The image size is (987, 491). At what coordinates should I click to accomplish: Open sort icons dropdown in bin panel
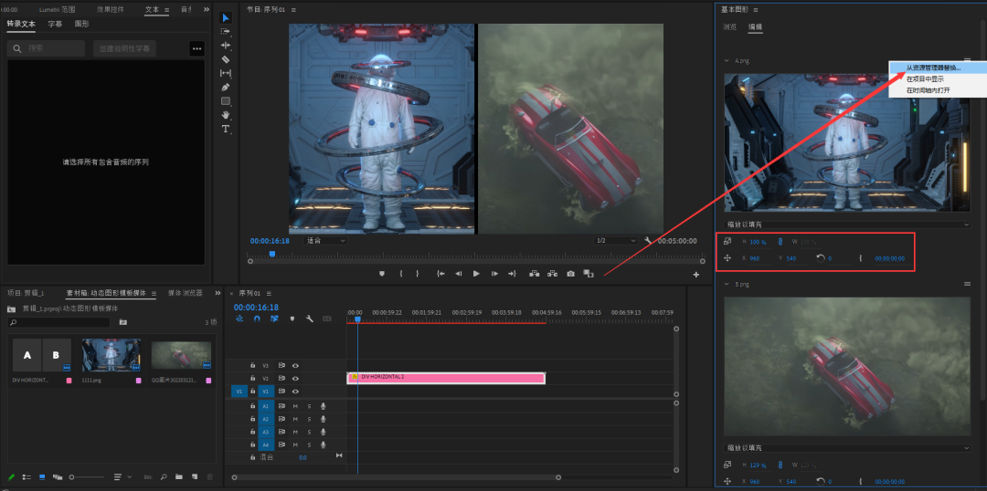pos(121,477)
